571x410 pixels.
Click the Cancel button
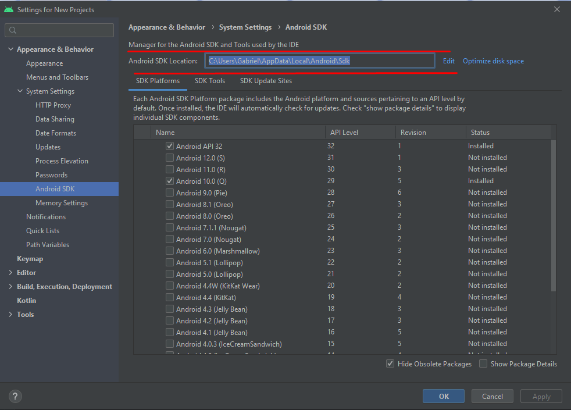[x=493, y=396]
